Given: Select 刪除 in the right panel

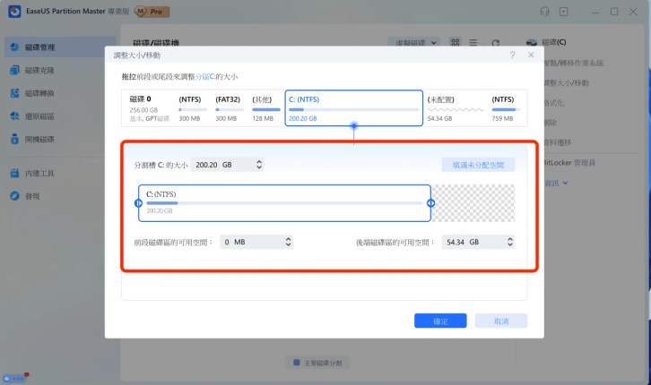Looking at the screenshot, I should click(x=550, y=123).
